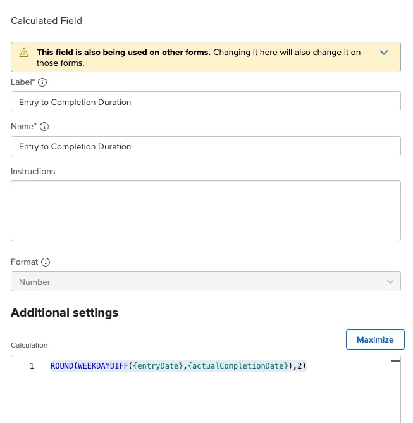This screenshot has height=423, width=413.
Task: Click the bold 'used on other forms' warning text
Action: tap(123, 53)
